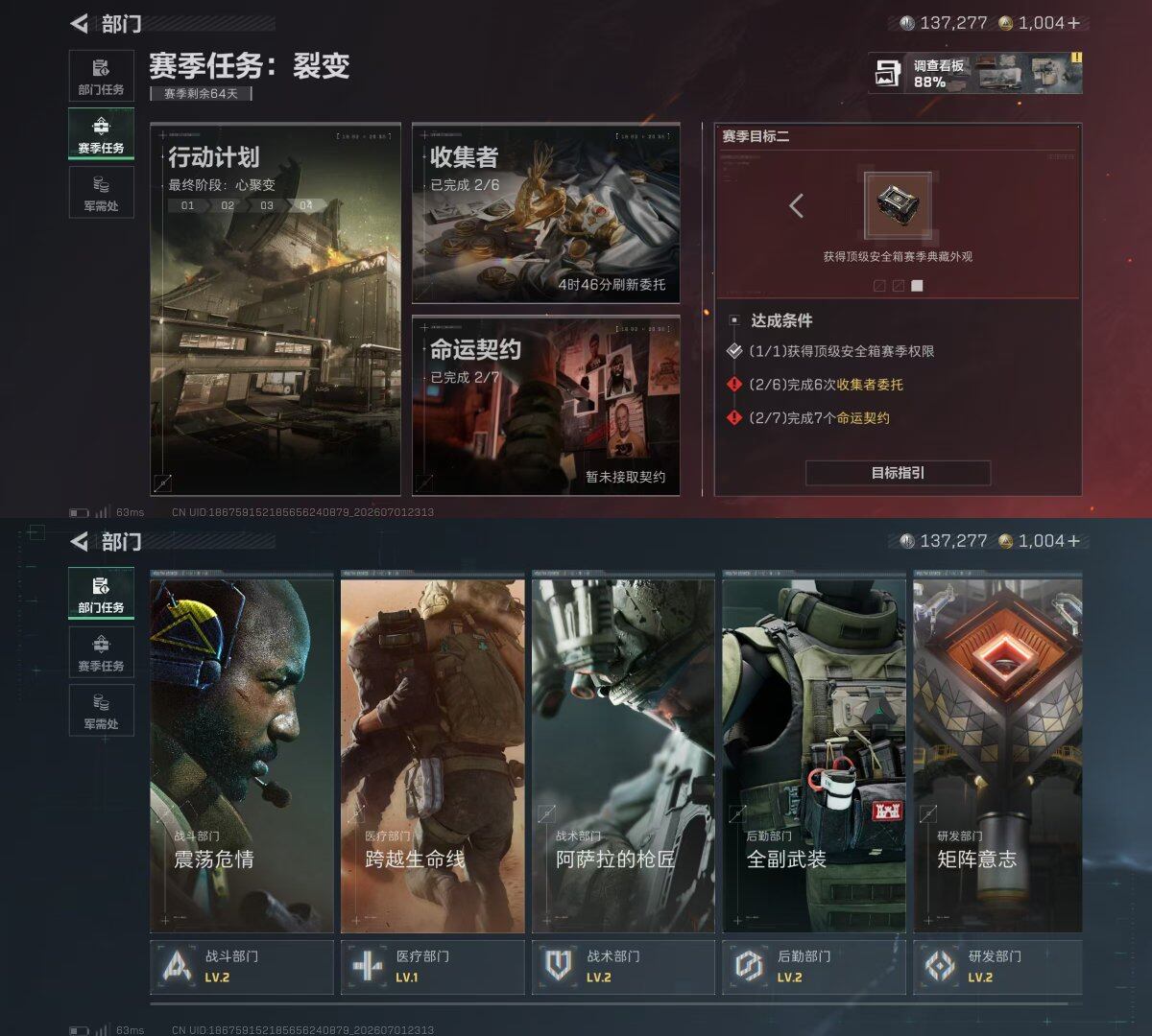Image resolution: width=1152 pixels, height=1036 pixels.
Task: Open 赛季任务 sidebar icon on the department cards screen
Action: [x=101, y=651]
